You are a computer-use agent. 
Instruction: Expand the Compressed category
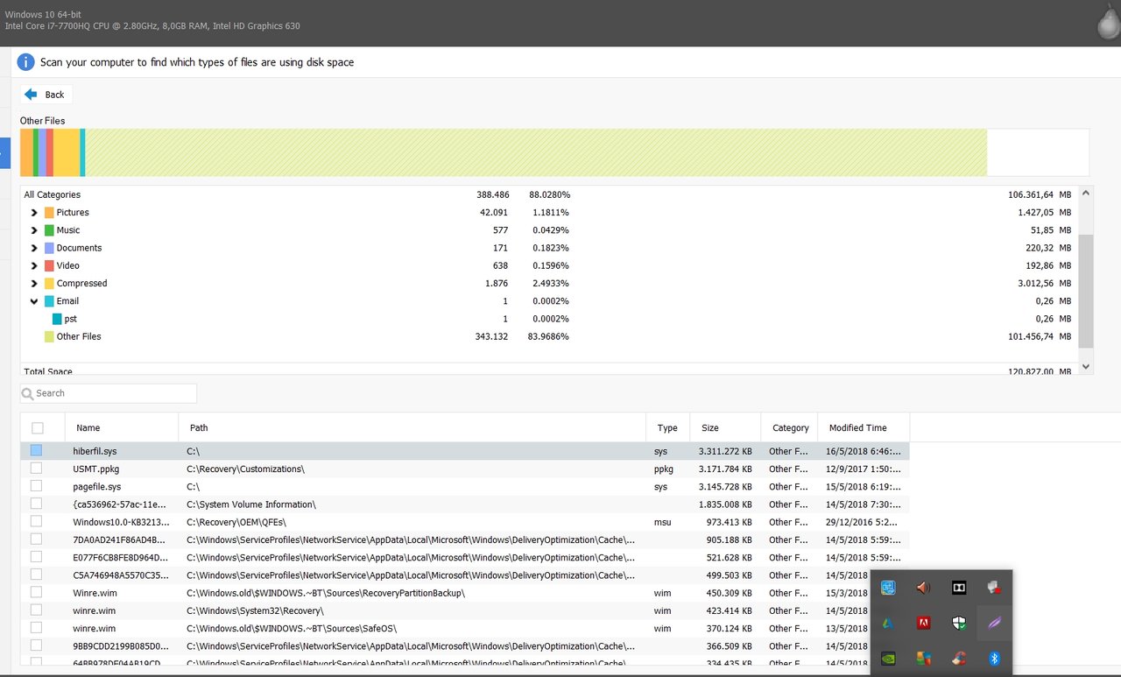[34, 284]
